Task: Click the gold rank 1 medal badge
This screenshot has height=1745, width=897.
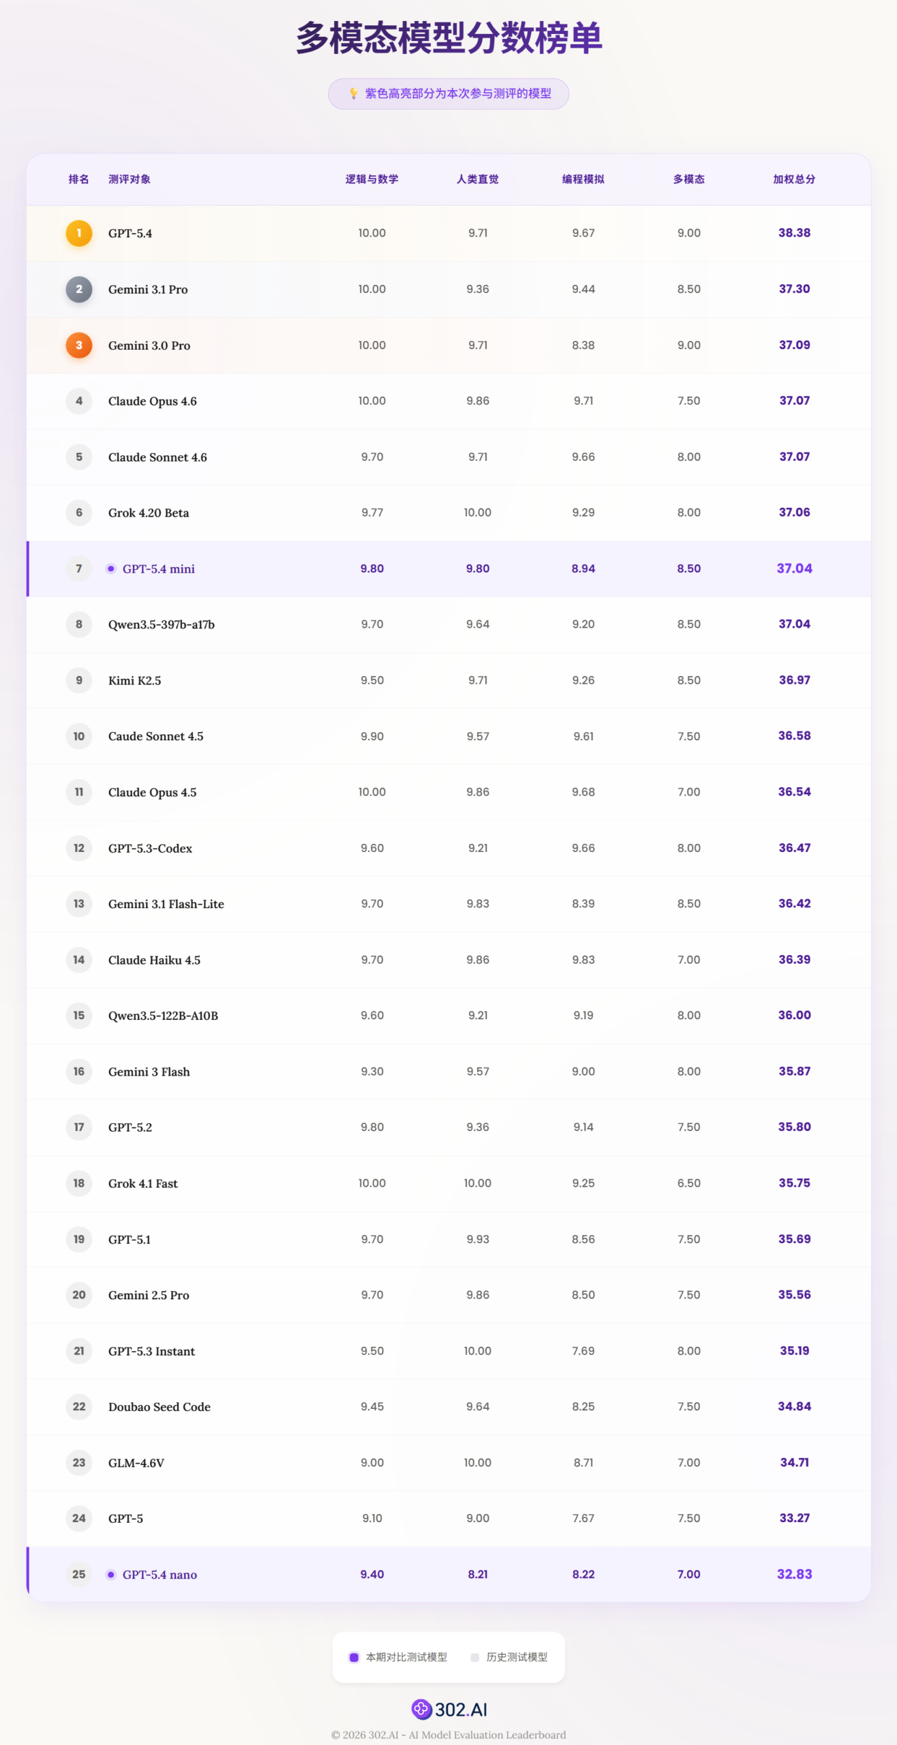Action: [79, 233]
